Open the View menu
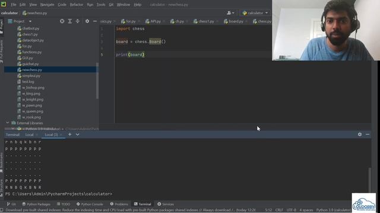Image resolution: width=380 pixels, height=213 pixels. [x=33, y=5]
